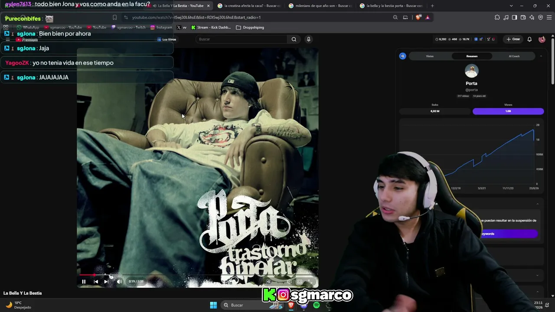Toggle the browser sidebar panel
This screenshot has width=555, height=312.
coord(515,17)
